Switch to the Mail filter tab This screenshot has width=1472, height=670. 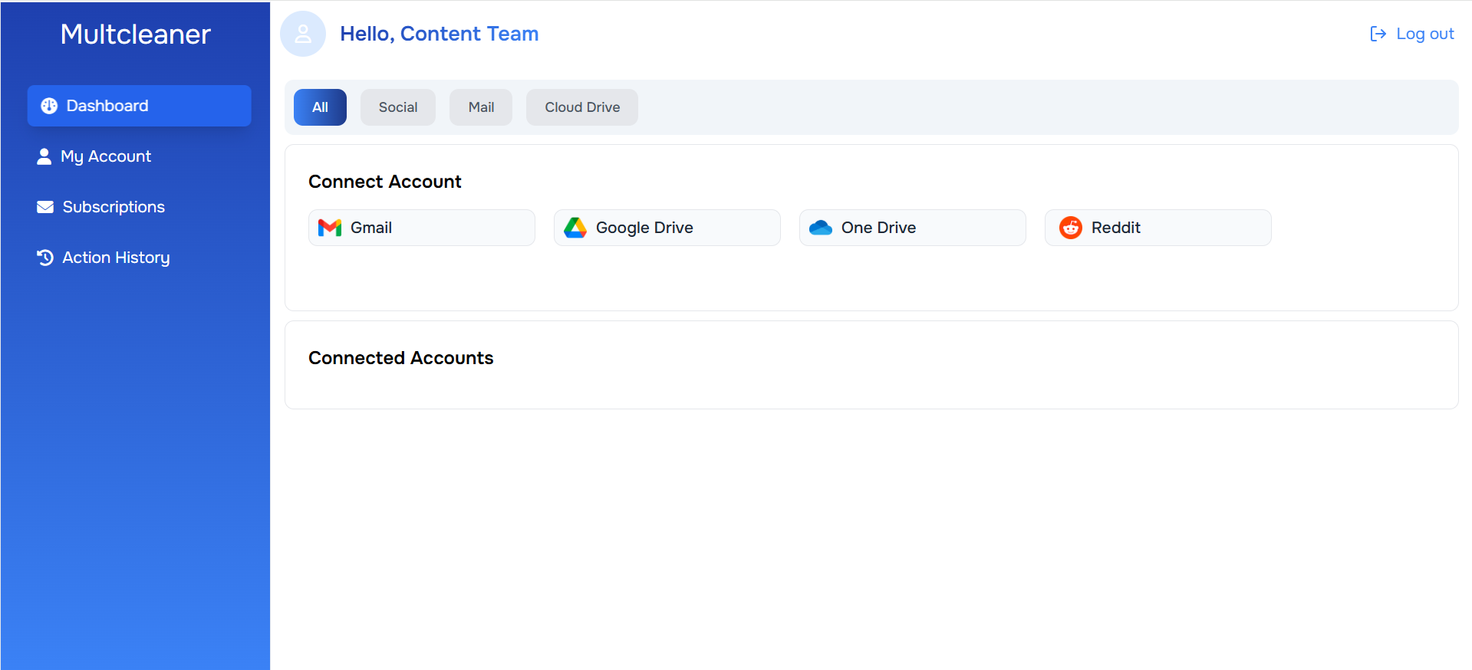pos(481,107)
